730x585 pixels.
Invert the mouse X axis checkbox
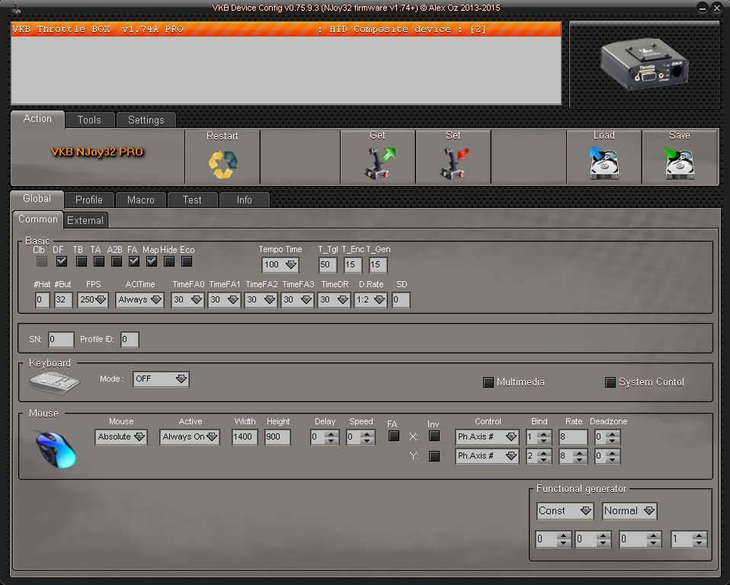[x=434, y=436]
